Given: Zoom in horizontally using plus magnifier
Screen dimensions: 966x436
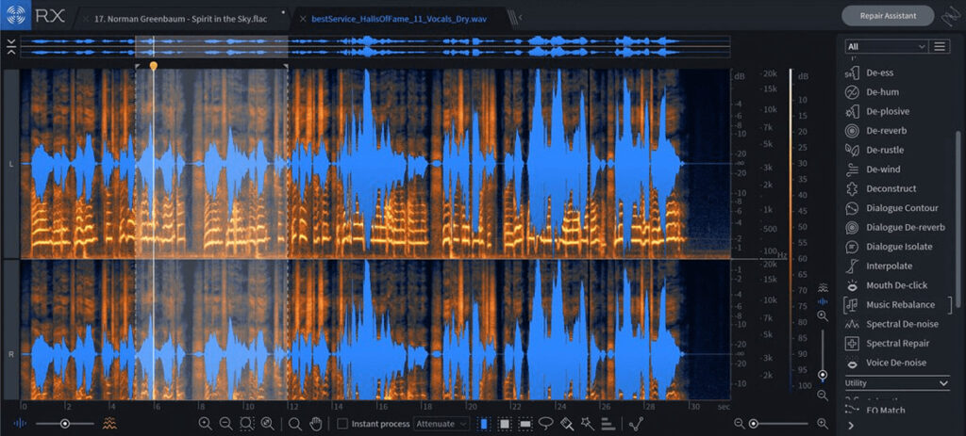Looking at the screenshot, I should (205, 424).
